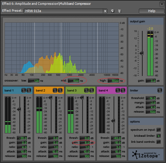The width and height of the screenshot is (166, 163).
Task: Bypass band 3
Action: [x=92, y=90]
